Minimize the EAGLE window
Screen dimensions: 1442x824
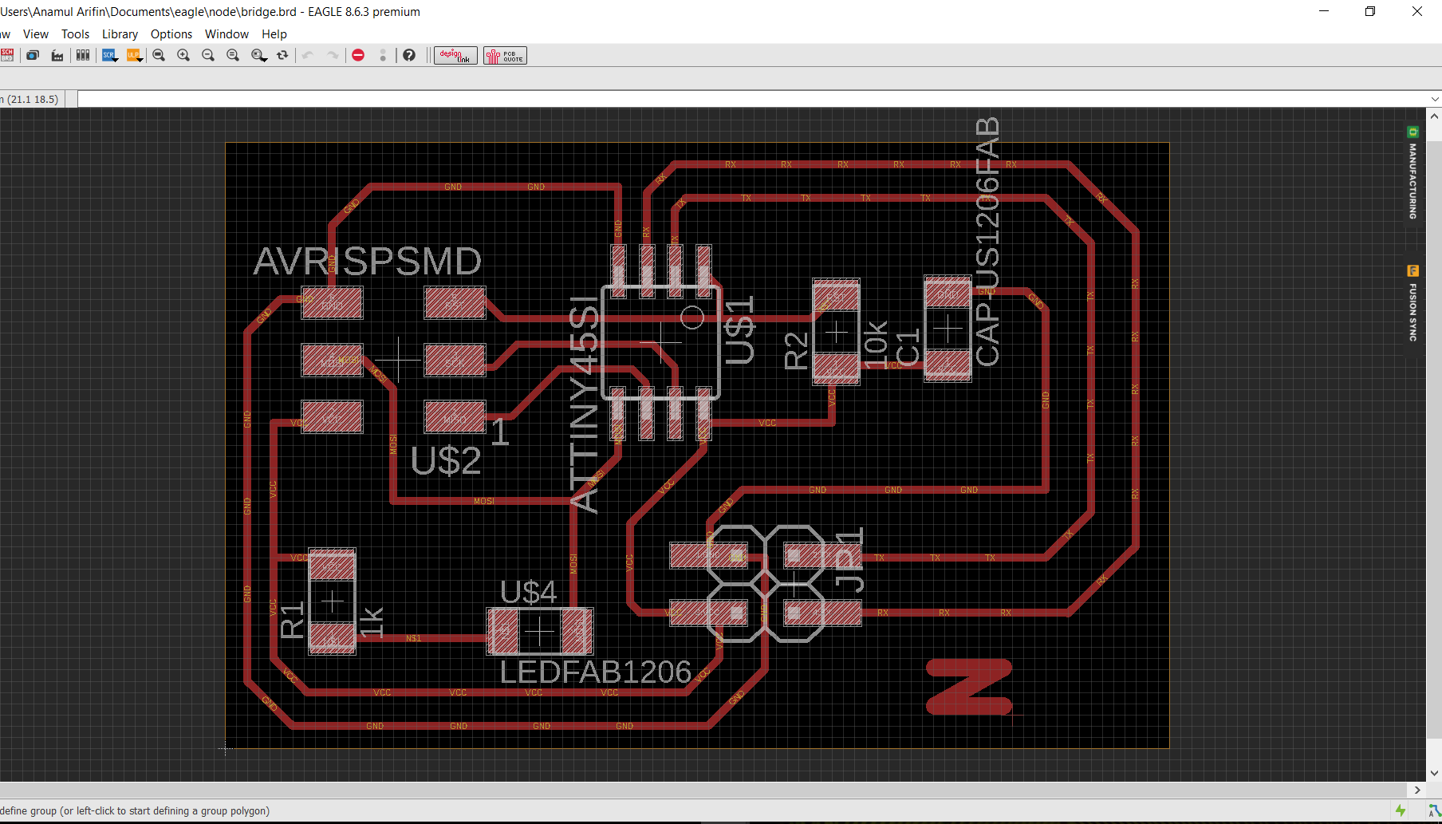(1324, 11)
